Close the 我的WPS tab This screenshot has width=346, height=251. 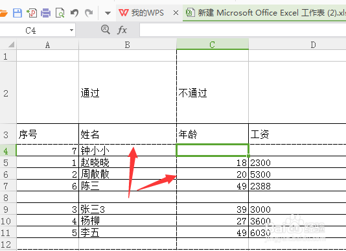[x=176, y=13]
